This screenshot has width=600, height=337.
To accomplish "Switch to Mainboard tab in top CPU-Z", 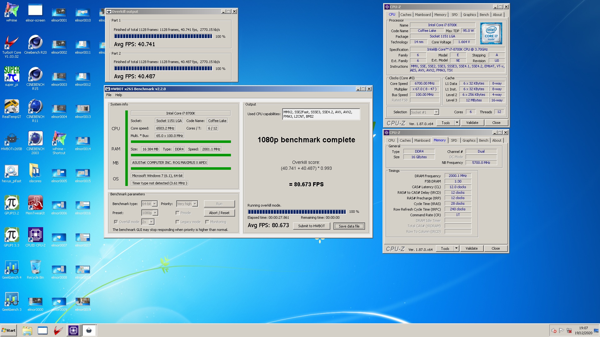I will click(422, 15).
